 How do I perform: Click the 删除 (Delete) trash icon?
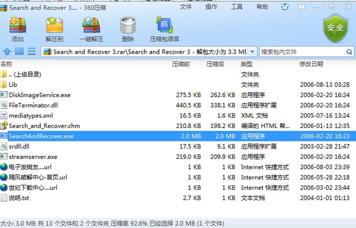coord(128,25)
